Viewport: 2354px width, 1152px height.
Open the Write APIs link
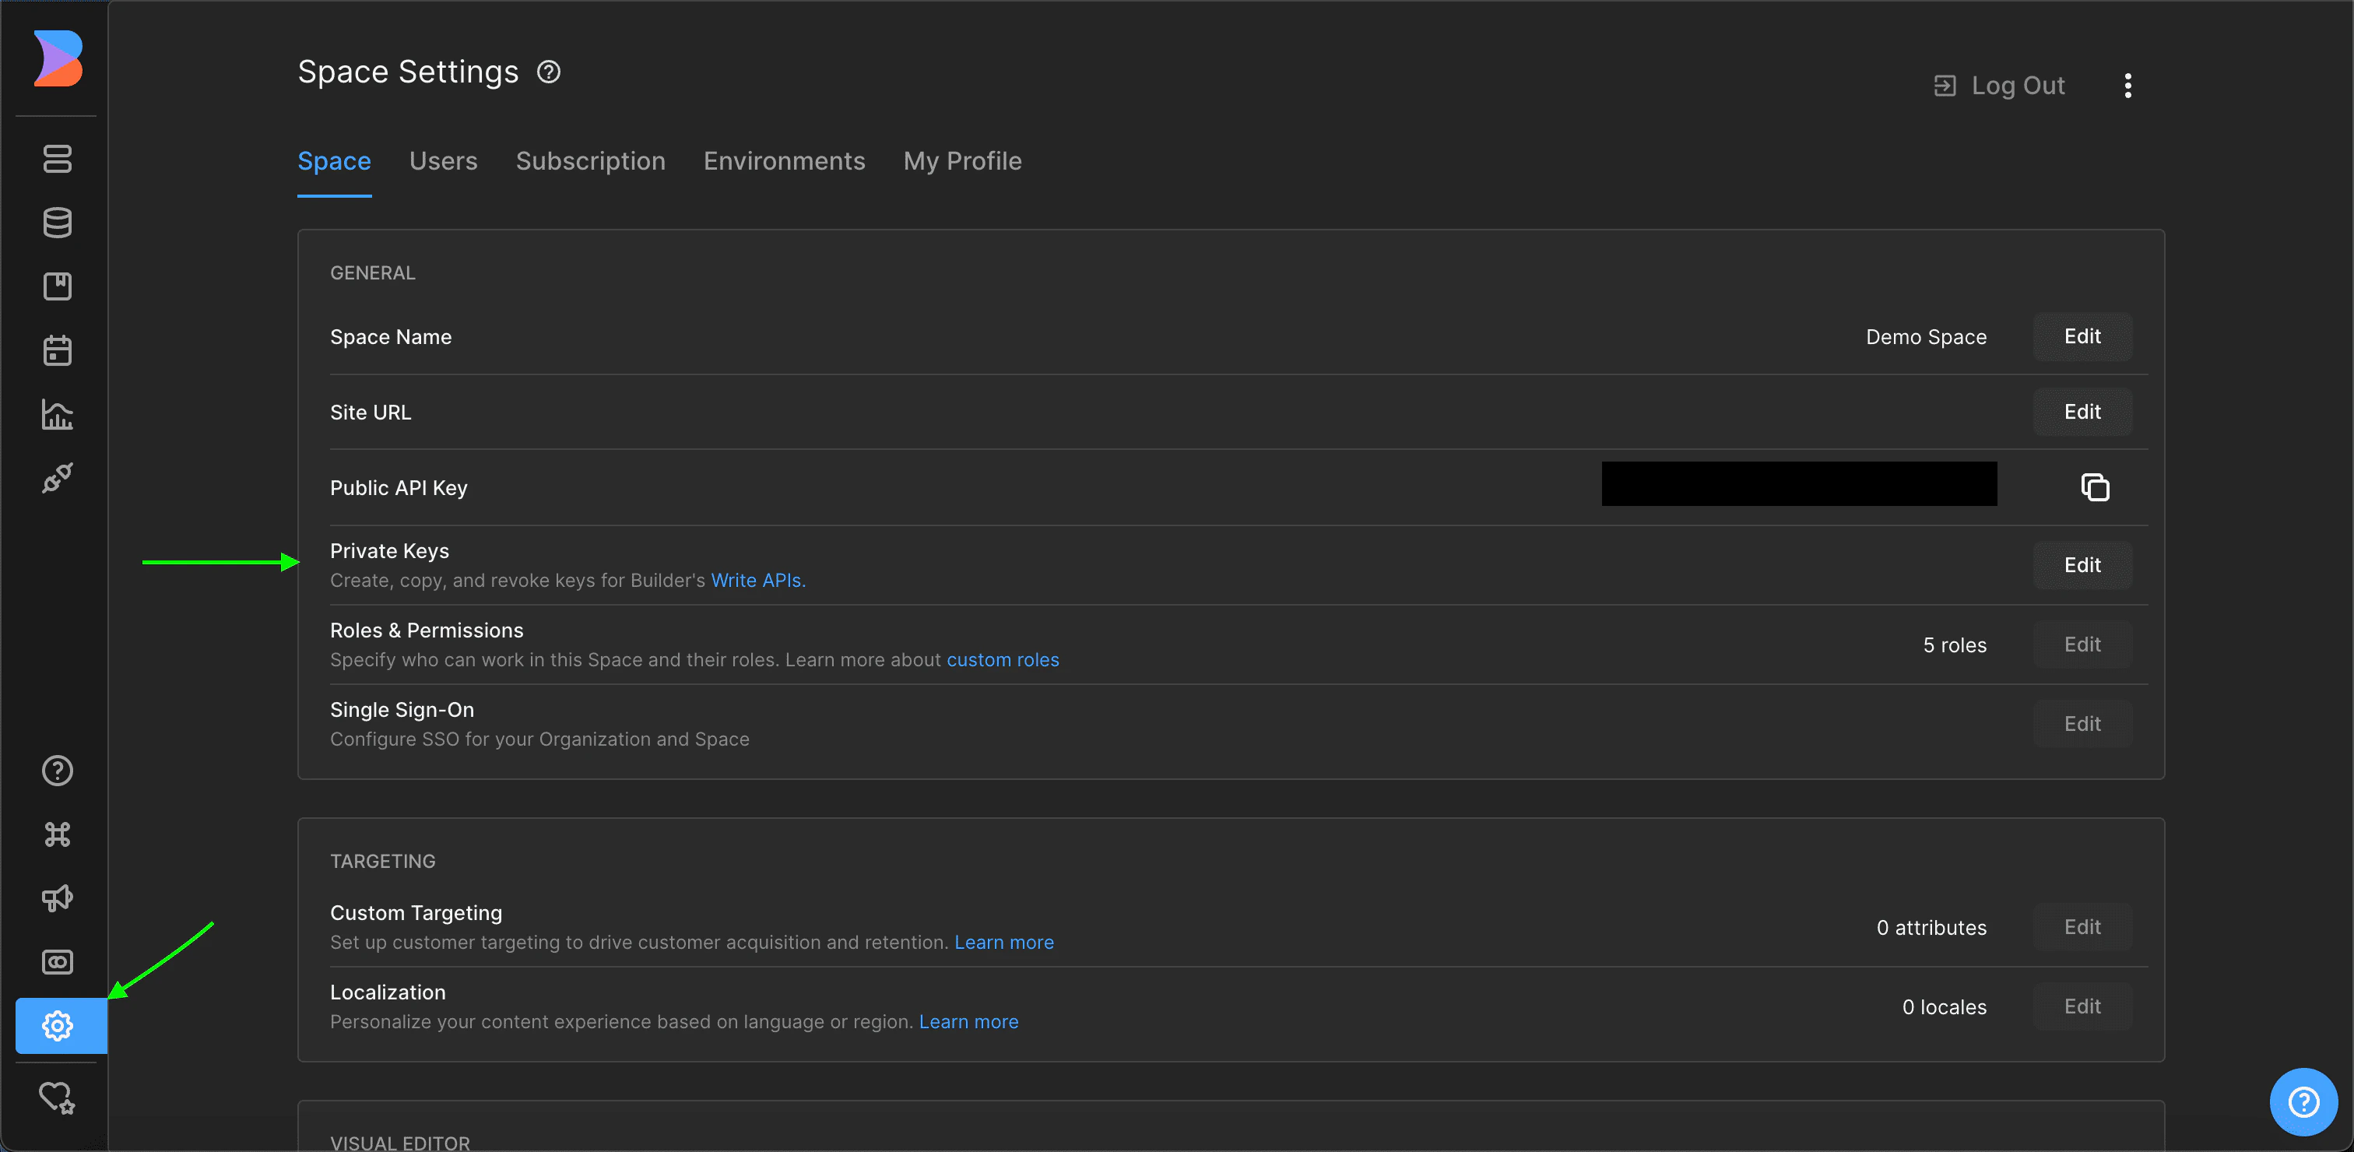pos(757,581)
